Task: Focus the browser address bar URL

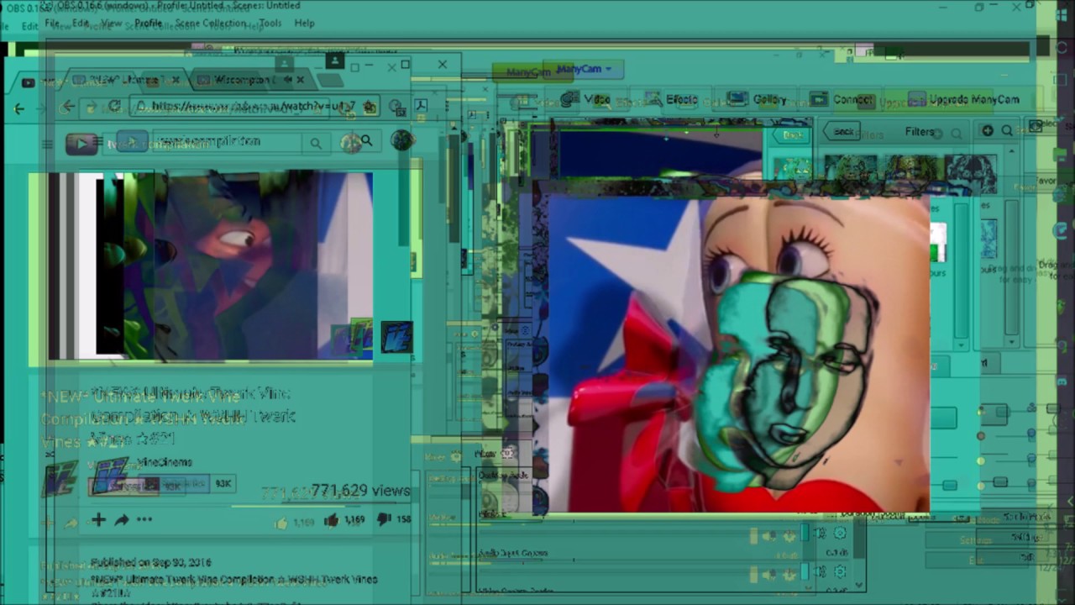Action: (x=253, y=107)
